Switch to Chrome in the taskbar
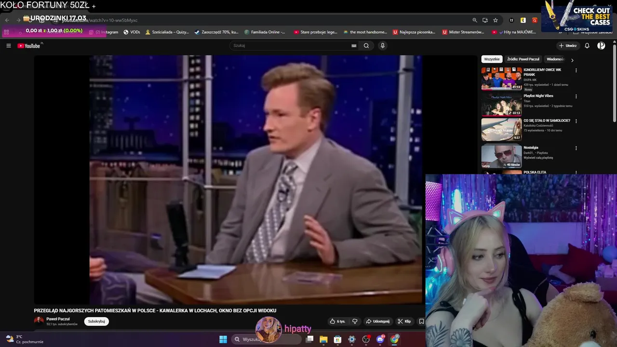 (395, 339)
